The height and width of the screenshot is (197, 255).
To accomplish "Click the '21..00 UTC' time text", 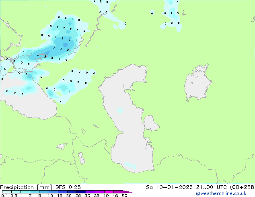I will tap(211, 187).
